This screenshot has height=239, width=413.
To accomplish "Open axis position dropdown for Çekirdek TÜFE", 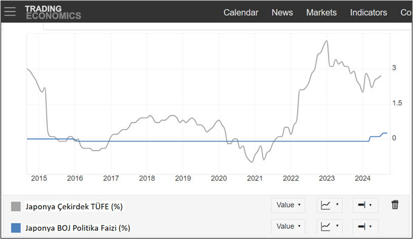I will click(365, 205).
